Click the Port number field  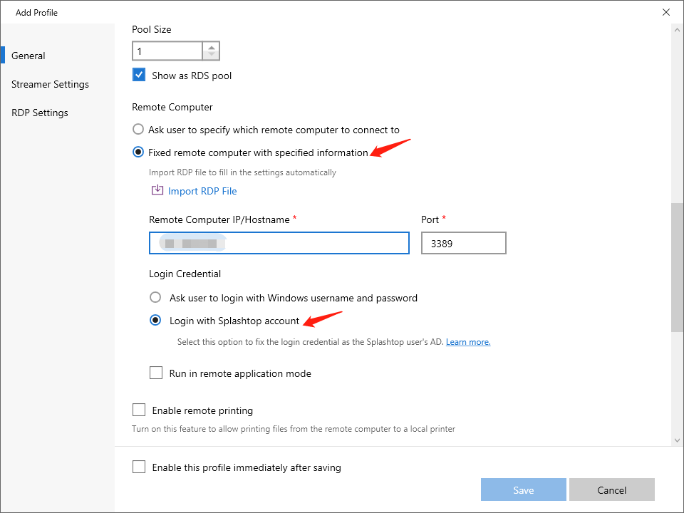coord(463,243)
